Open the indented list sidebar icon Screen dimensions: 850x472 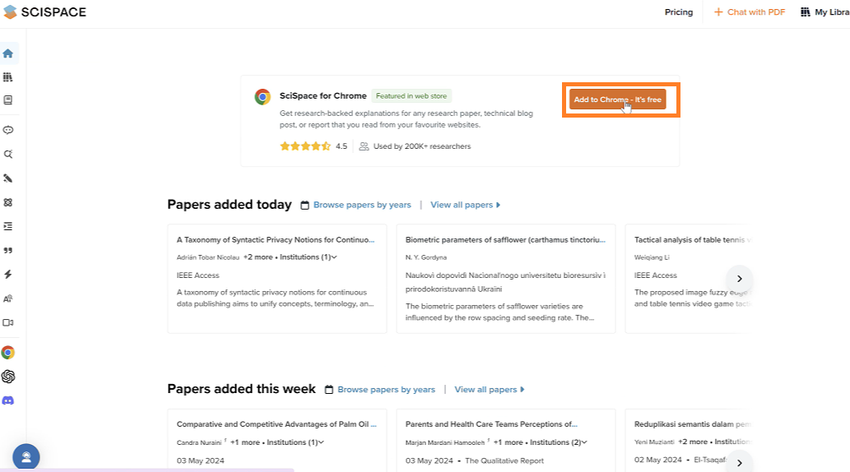point(8,226)
